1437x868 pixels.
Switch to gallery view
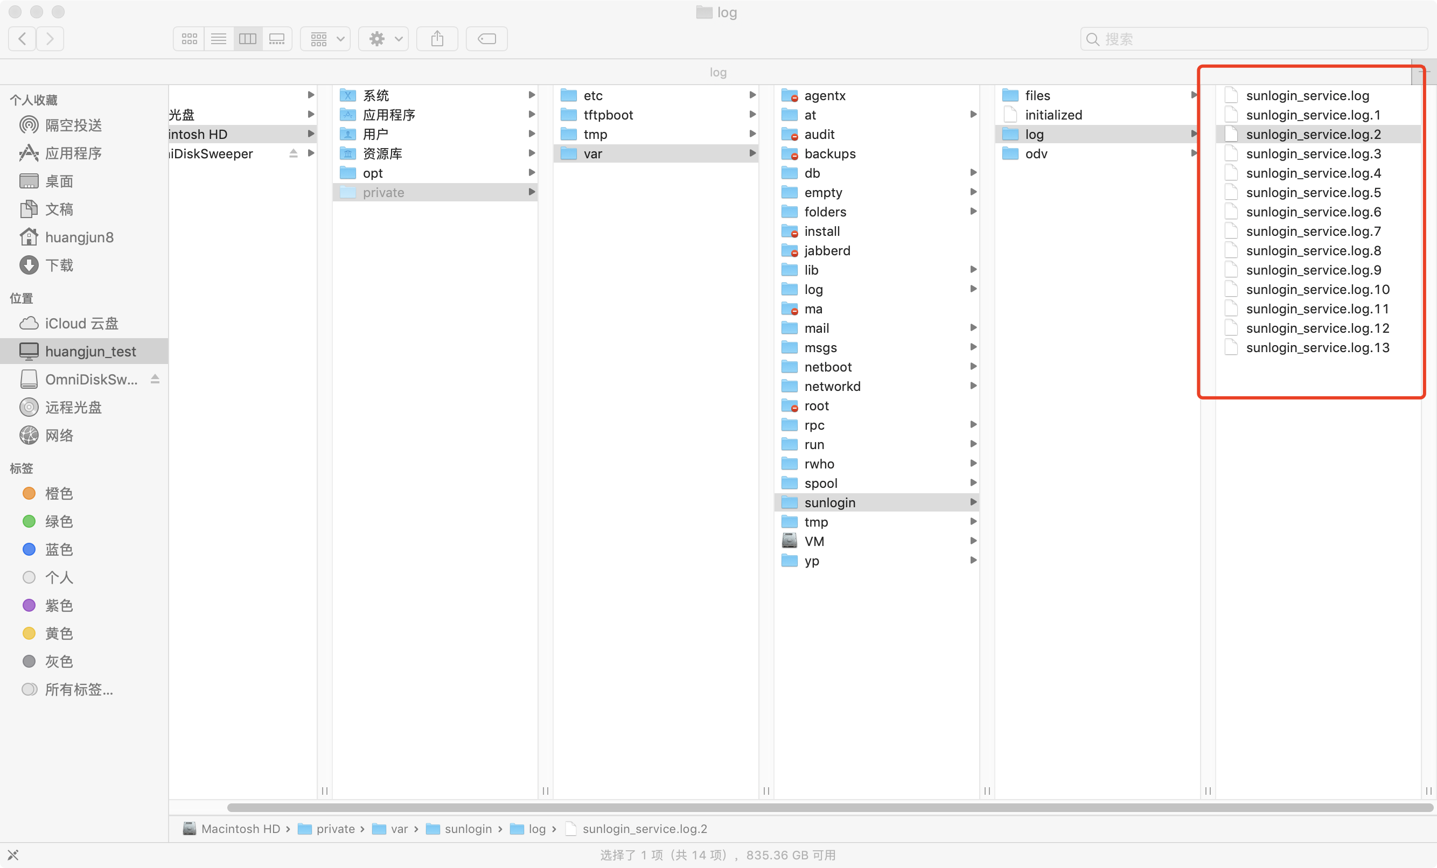coord(276,38)
